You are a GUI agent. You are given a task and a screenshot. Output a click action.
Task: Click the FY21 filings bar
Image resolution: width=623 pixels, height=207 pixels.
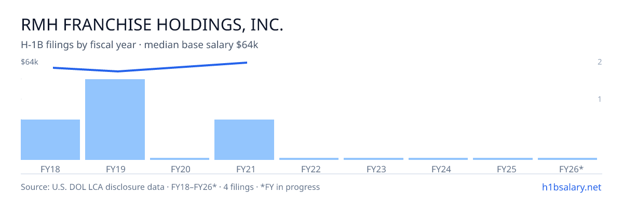[x=244, y=140]
